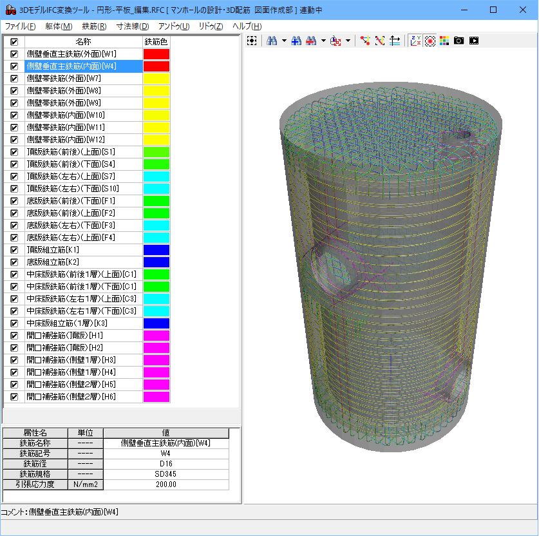Click the 名称 column header
This screenshot has height=536, width=539.
pyautogui.click(x=84, y=42)
